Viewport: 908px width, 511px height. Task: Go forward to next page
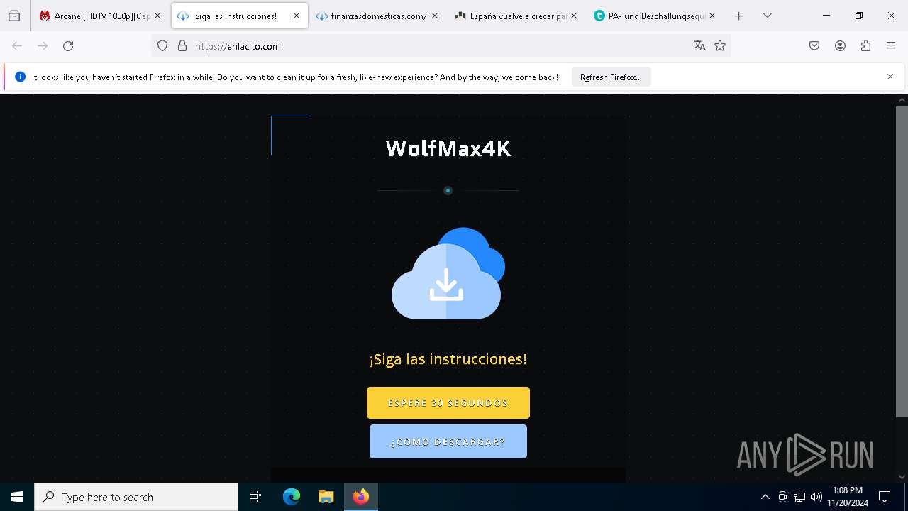[43, 46]
